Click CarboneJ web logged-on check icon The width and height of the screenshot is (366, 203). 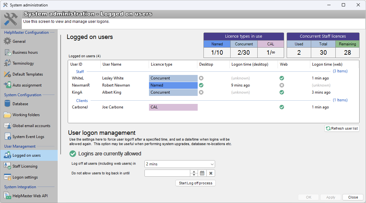[x=282, y=107]
